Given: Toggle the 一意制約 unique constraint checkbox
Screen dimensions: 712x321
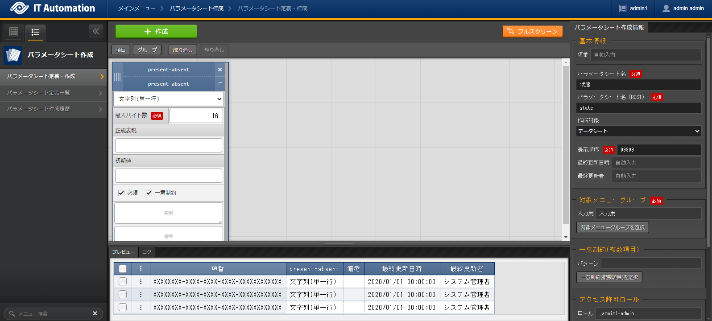Looking at the screenshot, I should [149, 193].
